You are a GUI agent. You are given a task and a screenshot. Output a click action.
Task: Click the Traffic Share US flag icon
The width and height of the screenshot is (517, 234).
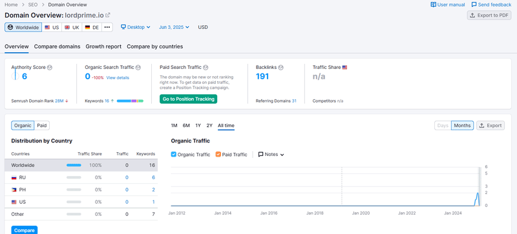click(344, 68)
